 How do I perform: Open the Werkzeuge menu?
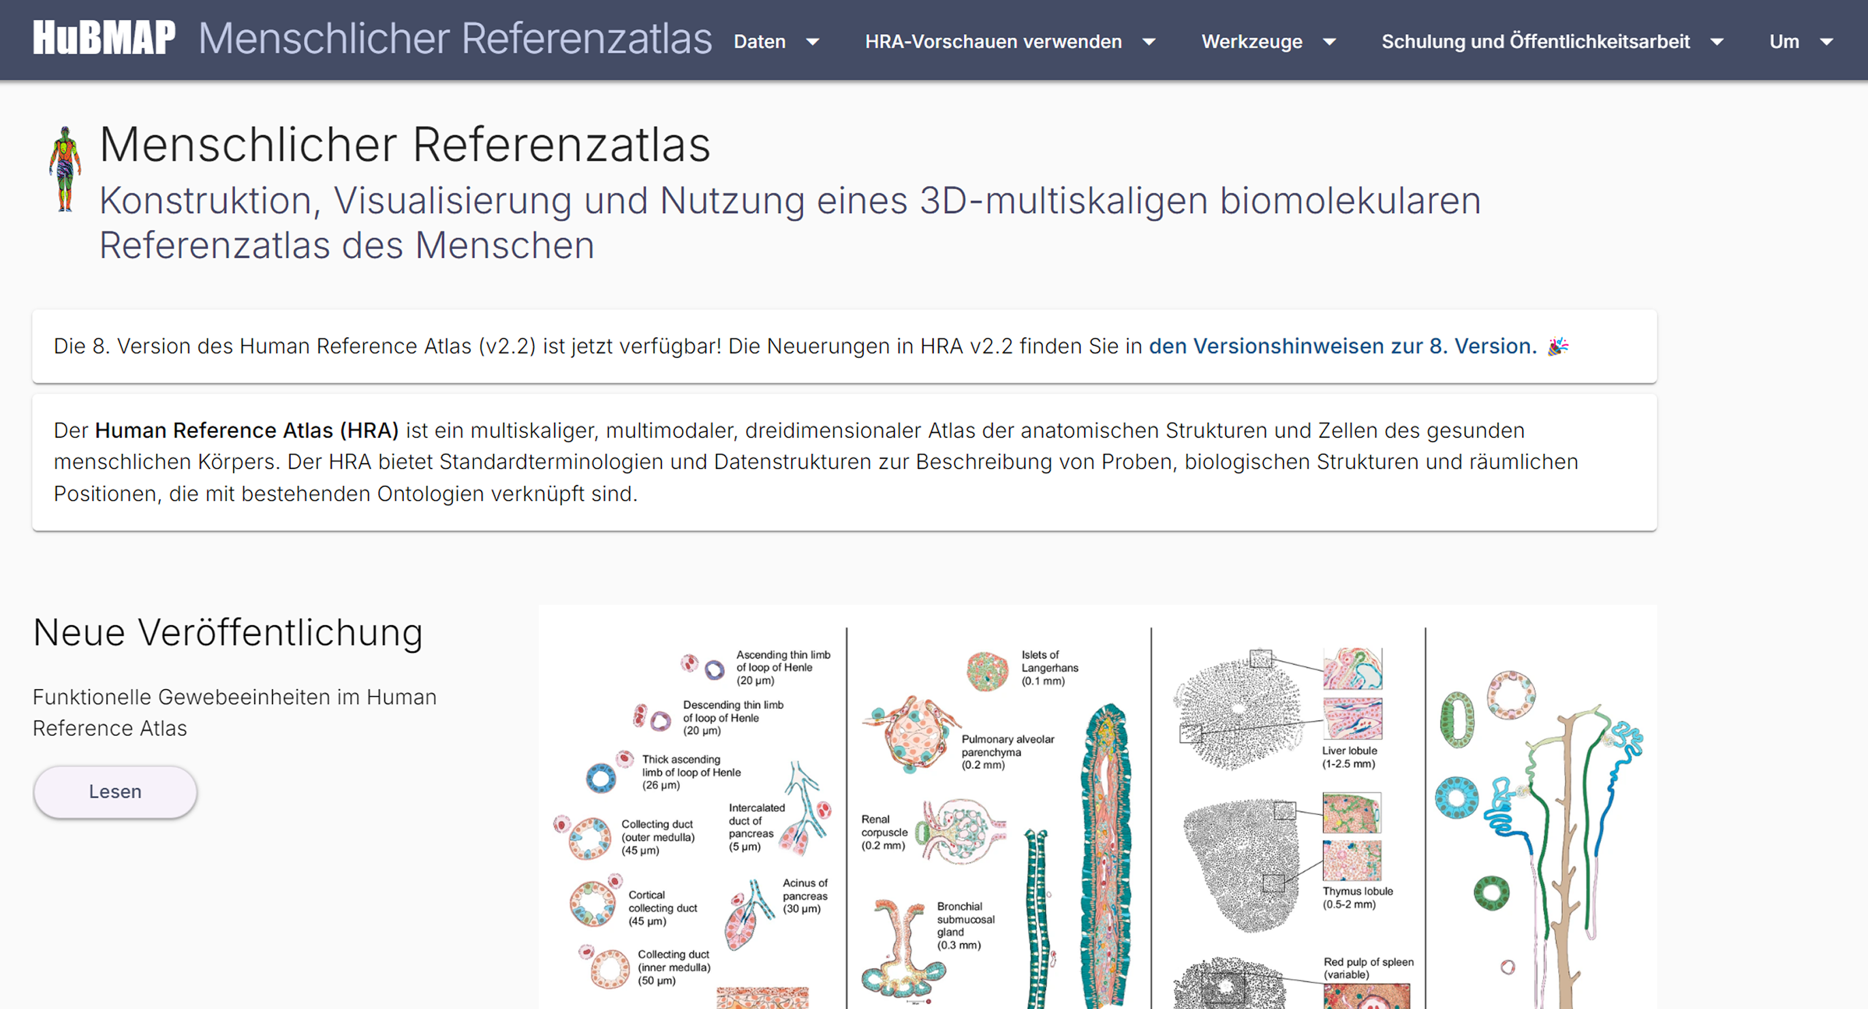[1251, 42]
